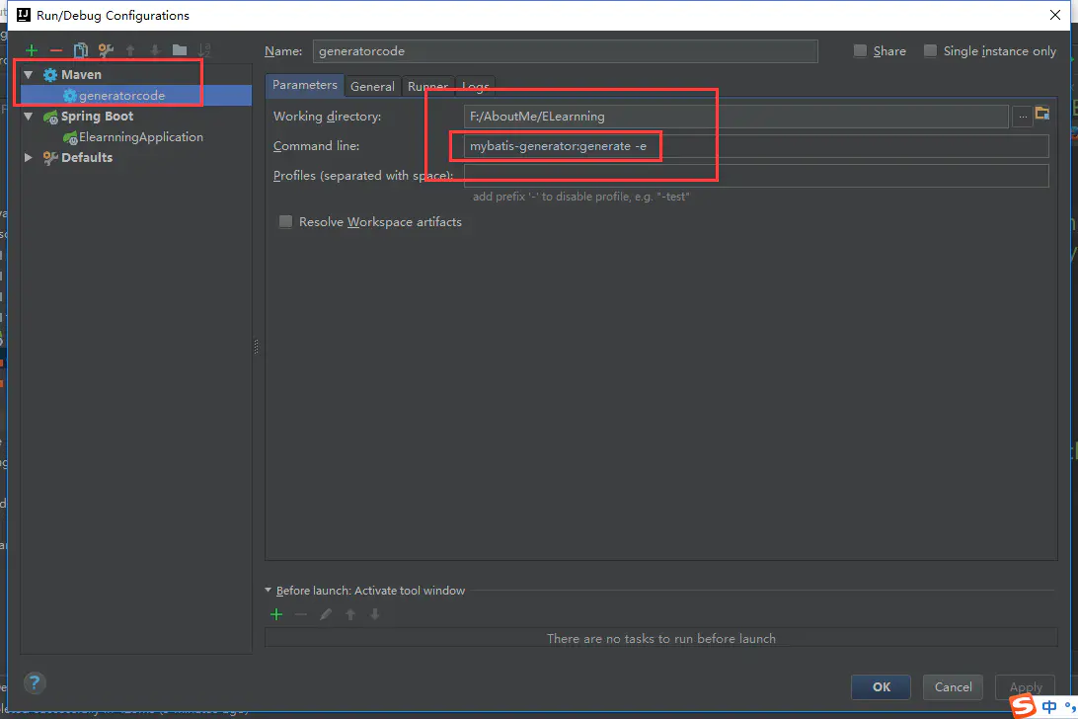Toggle the Chinese input mode indicator
The image size is (1078, 719).
point(1049,707)
